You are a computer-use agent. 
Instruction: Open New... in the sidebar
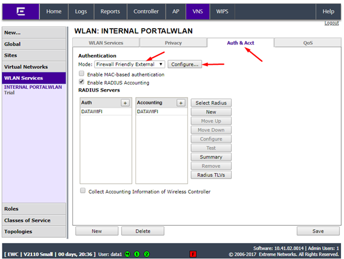[34, 33]
